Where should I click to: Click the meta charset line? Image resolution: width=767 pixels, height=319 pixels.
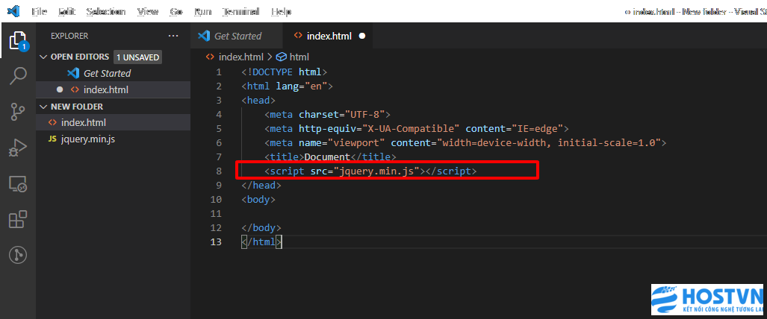click(327, 115)
